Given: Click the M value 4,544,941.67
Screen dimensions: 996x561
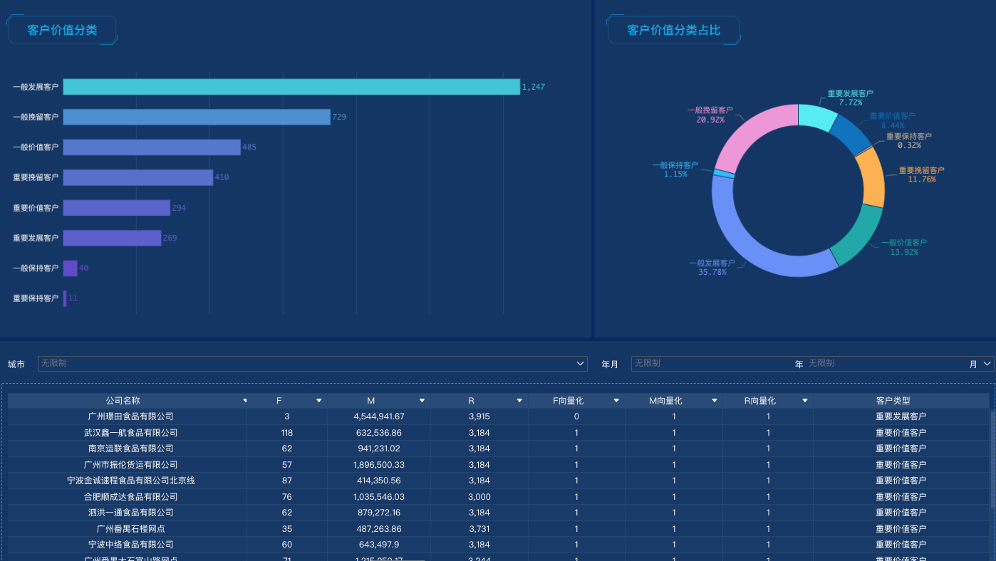Looking at the screenshot, I should pyautogui.click(x=379, y=416).
